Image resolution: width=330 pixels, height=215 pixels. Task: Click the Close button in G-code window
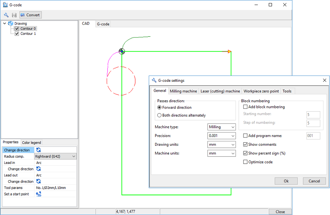point(280,212)
